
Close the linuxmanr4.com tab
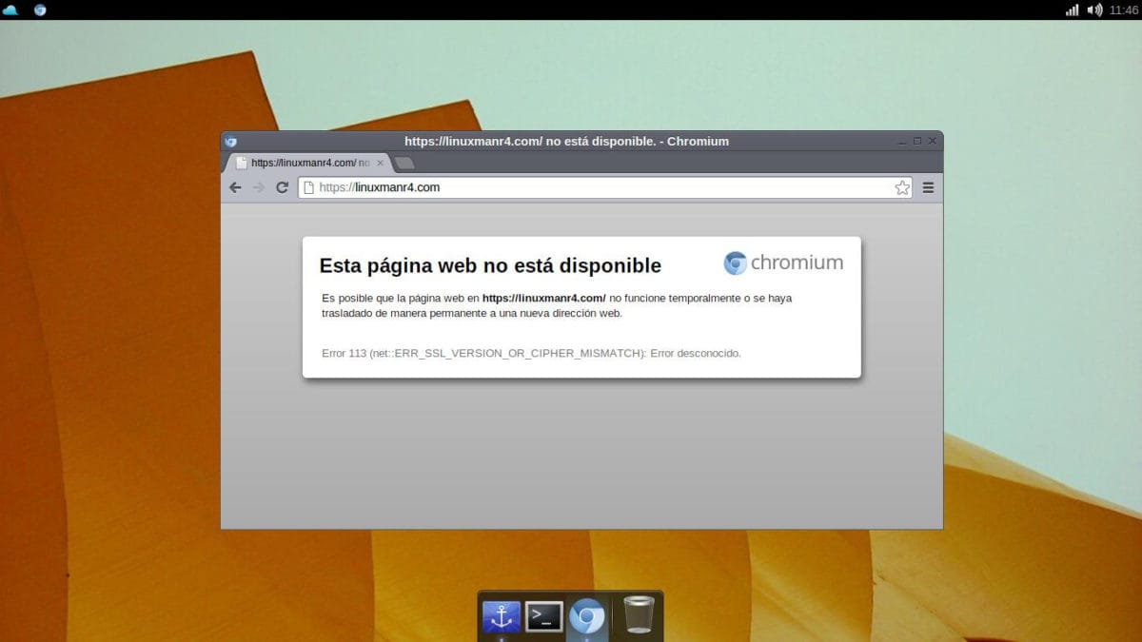coord(382,163)
